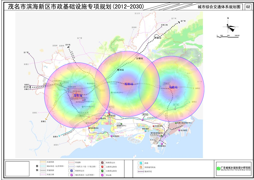Click the blue 马踏站 station label
This screenshot has width=254, height=180.
tap(173, 87)
